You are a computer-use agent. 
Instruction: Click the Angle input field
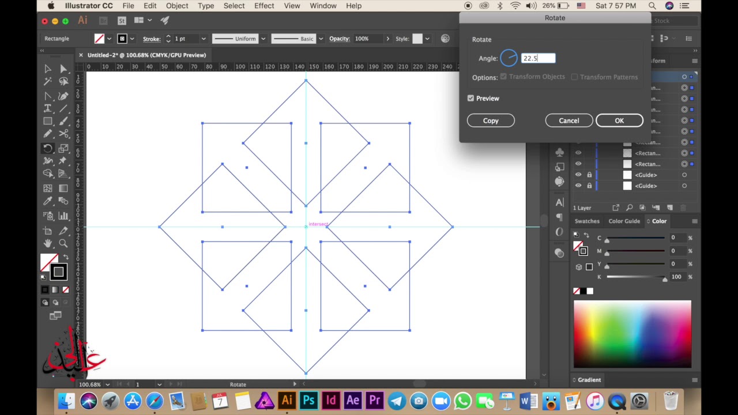538,58
